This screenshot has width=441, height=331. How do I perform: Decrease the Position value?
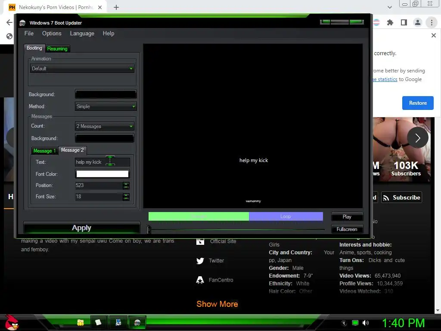click(x=126, y=187)
